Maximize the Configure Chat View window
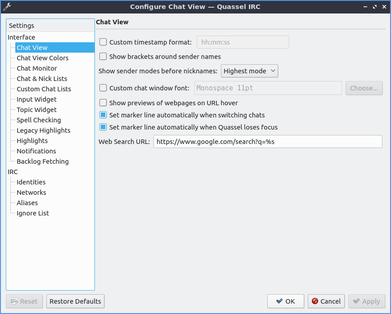Screen dimensions: 391x314 coord(374,7)
